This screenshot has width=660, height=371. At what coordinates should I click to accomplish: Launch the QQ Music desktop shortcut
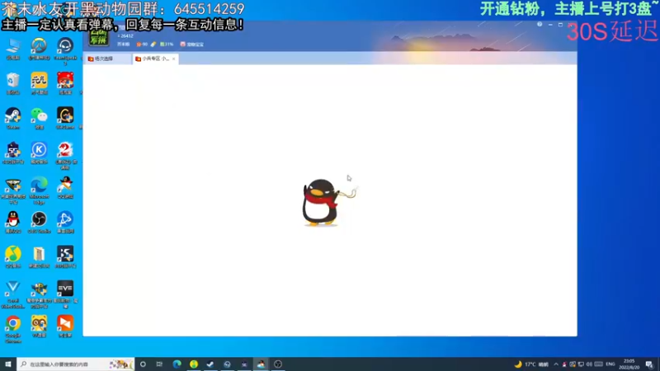pyautogui.click(x=13, y=256)
